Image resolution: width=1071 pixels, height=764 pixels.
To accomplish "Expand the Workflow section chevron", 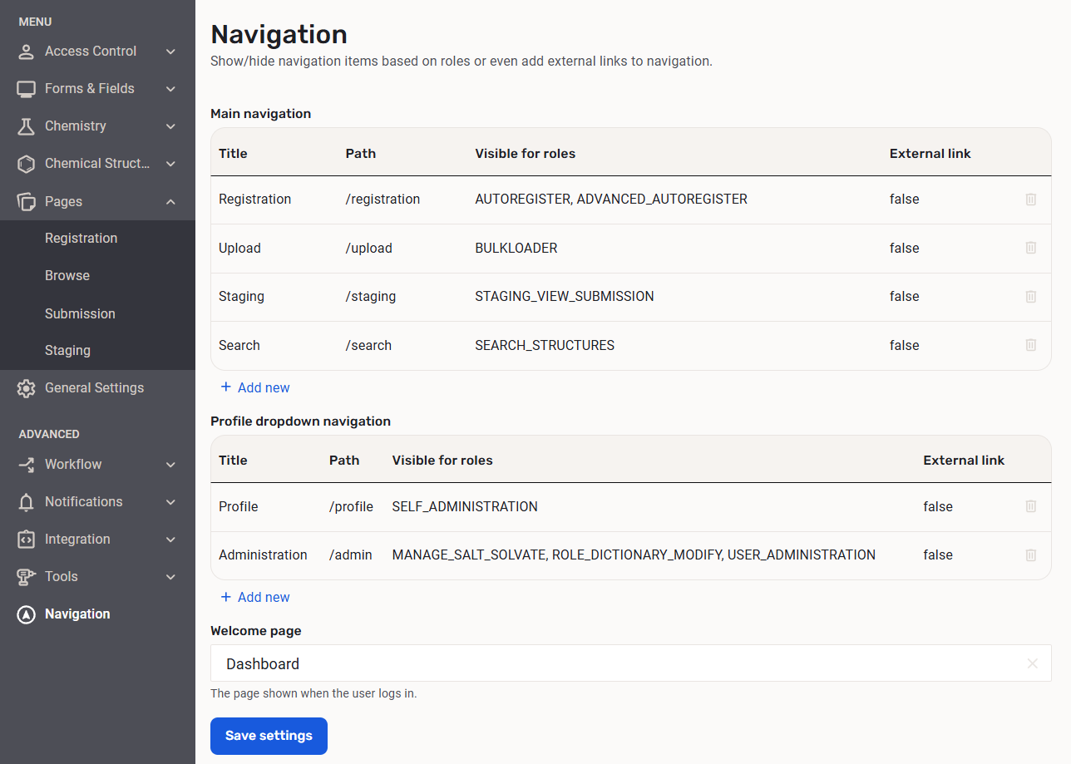I will [x=170, y=465].
